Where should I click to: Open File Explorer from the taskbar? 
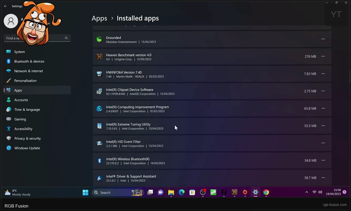[x=171, y=193]
